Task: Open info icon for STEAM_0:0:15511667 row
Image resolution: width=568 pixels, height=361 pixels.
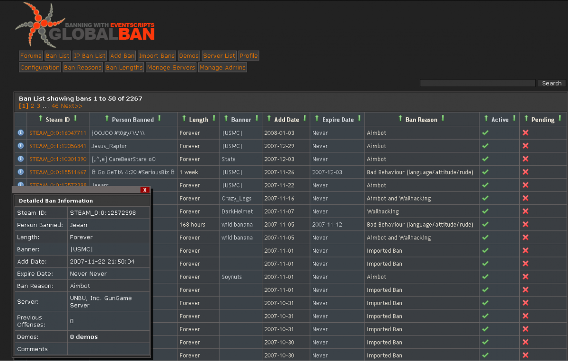Action: [20, 172]
